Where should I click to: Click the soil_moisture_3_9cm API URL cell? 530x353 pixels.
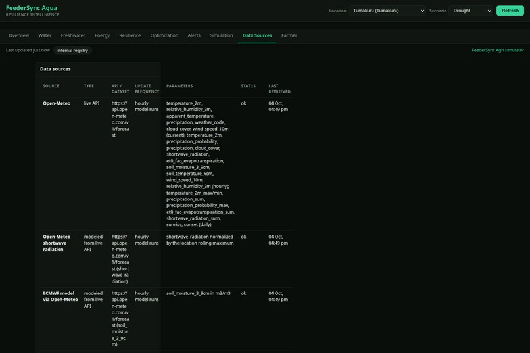pos(120,319)
